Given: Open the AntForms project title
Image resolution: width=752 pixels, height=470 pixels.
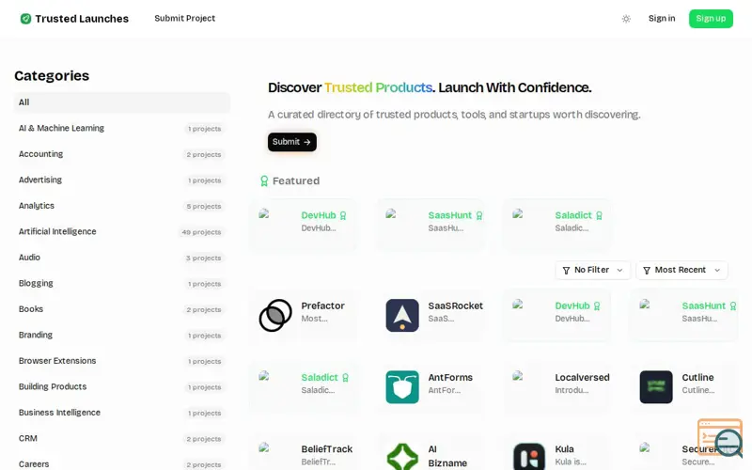Looking at the screenshot, I should [450, 378].
